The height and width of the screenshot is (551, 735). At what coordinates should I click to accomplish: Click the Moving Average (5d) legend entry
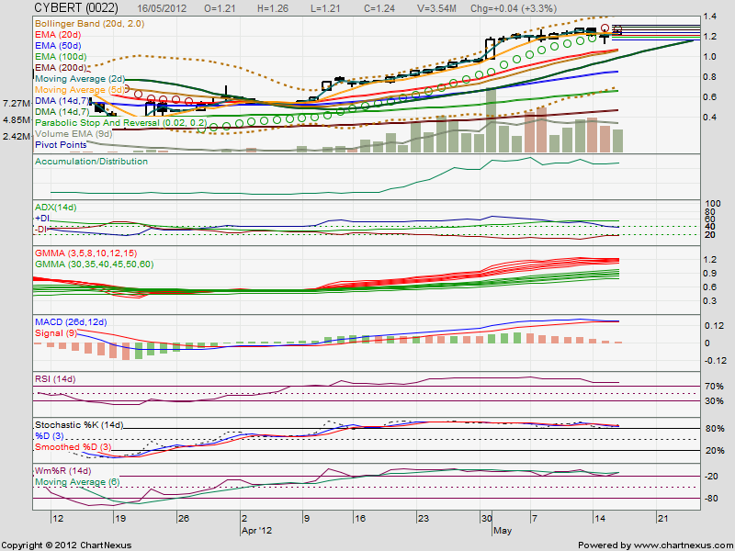click(81, 90)
